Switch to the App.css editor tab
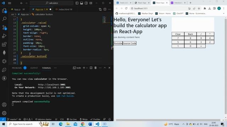The width and height of the screenshot is (227, 127). [41, 10]
